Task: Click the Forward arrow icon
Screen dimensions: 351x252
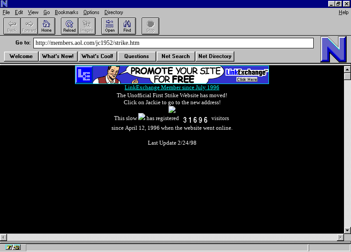Action: (29, 26)
